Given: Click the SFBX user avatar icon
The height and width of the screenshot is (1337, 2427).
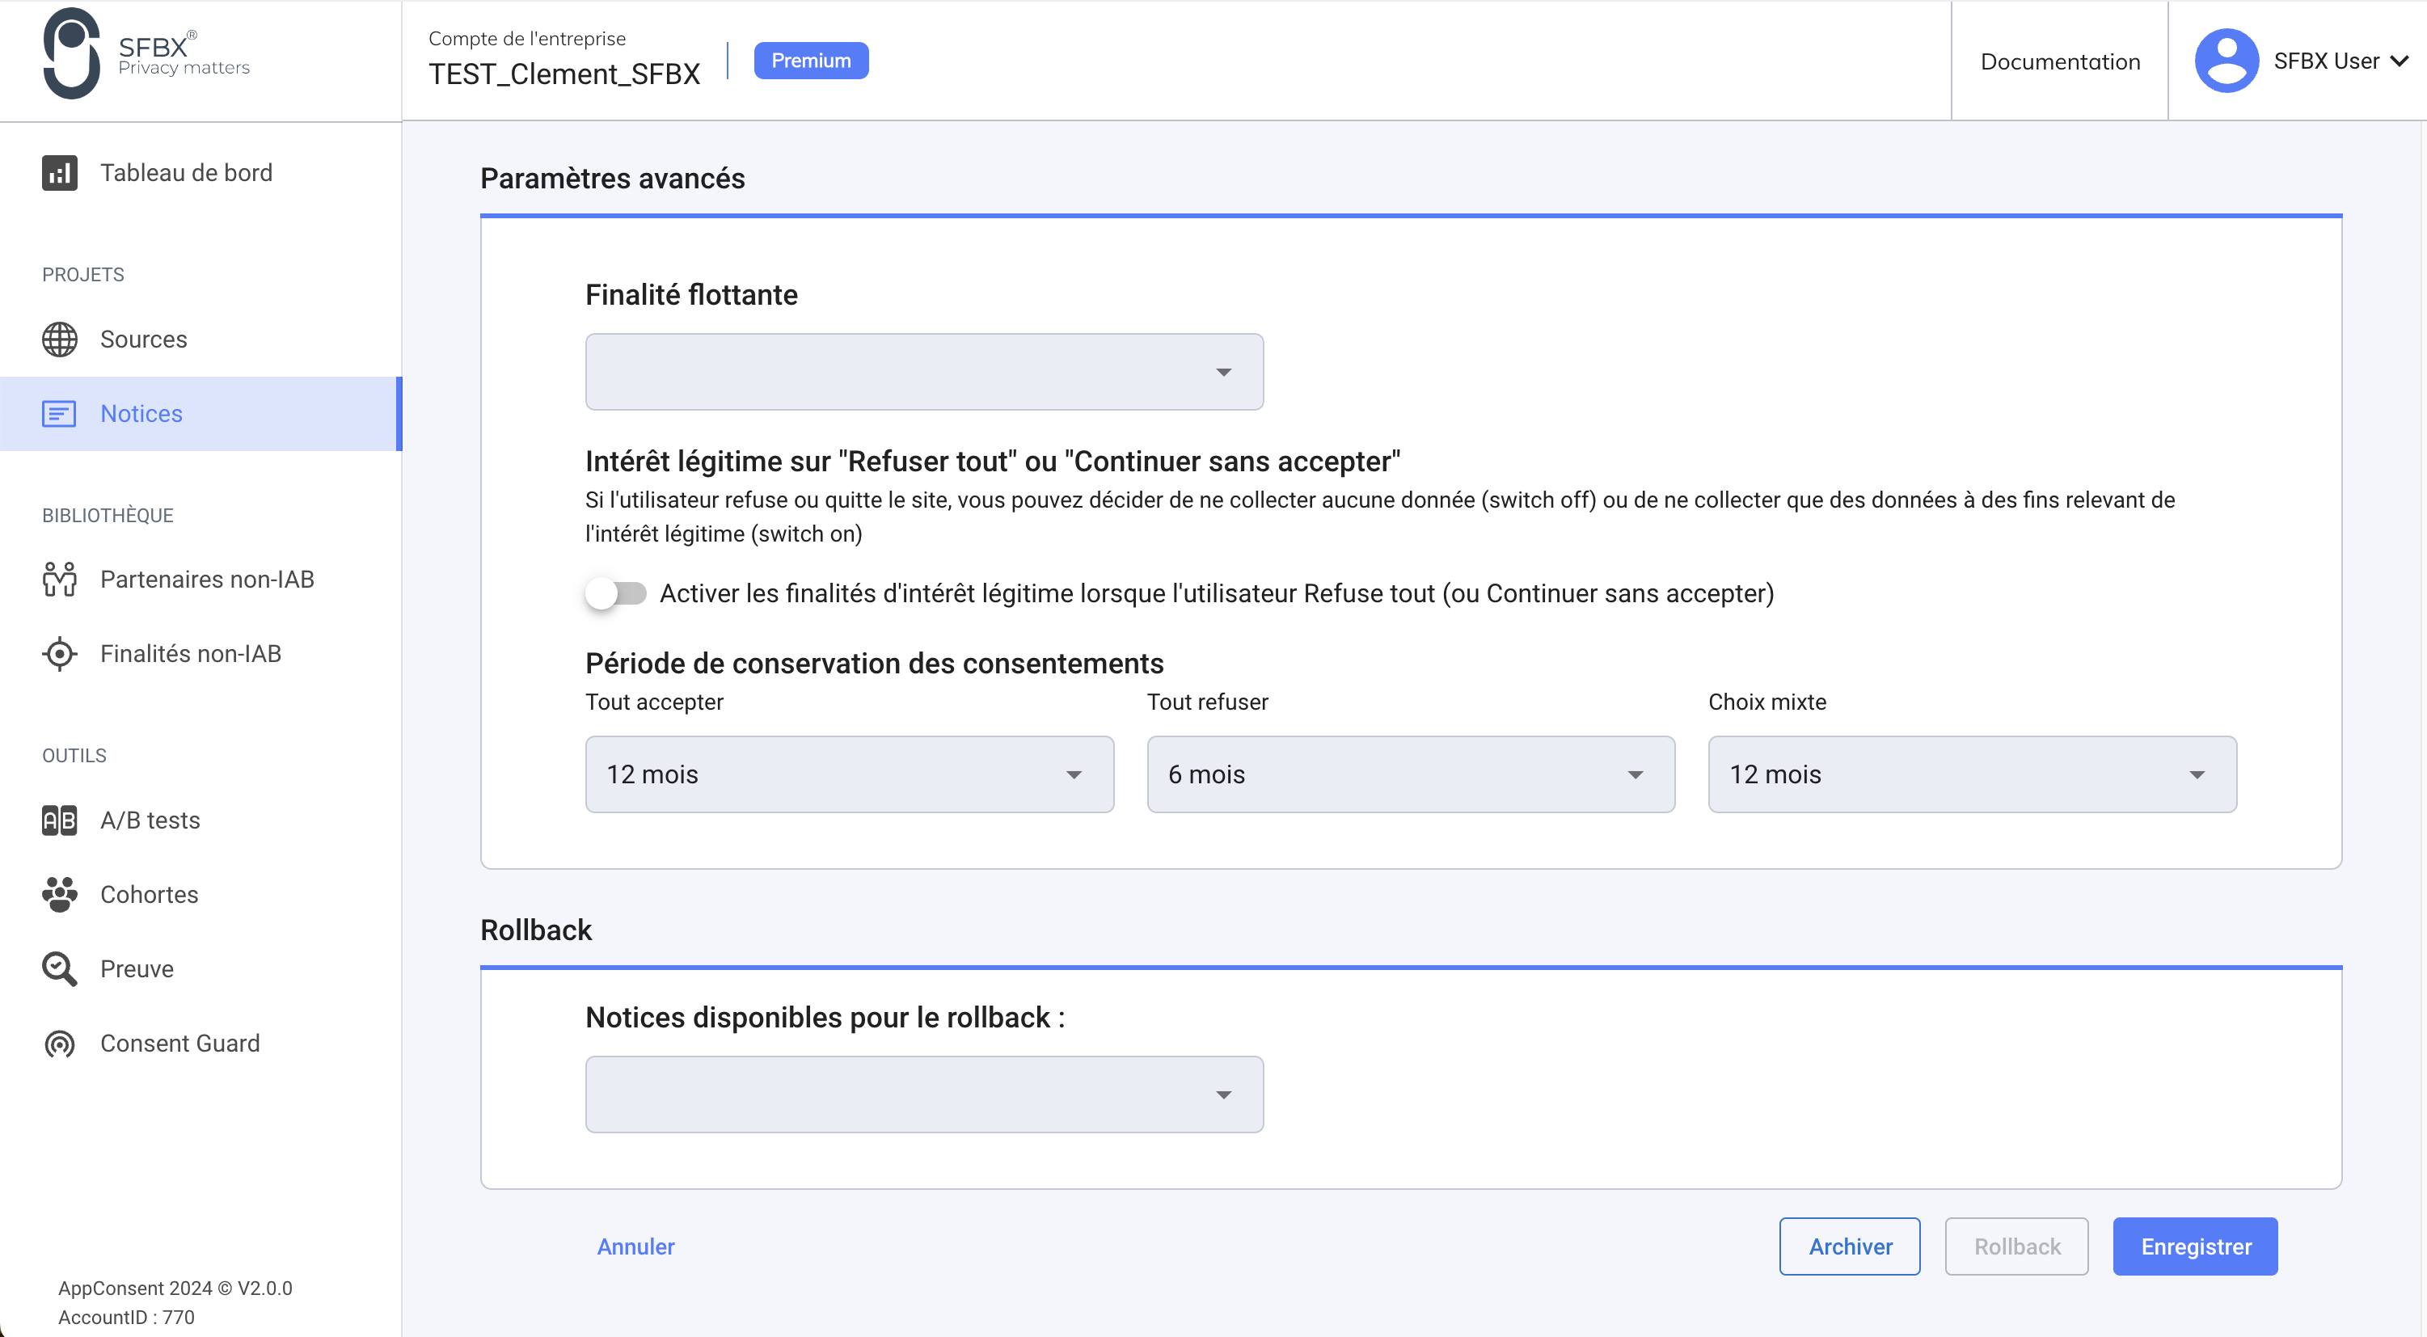Looking at the screenshot, I should (2227, 61).
